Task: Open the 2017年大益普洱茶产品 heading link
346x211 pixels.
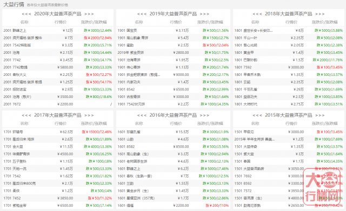Action: [58, 115]
